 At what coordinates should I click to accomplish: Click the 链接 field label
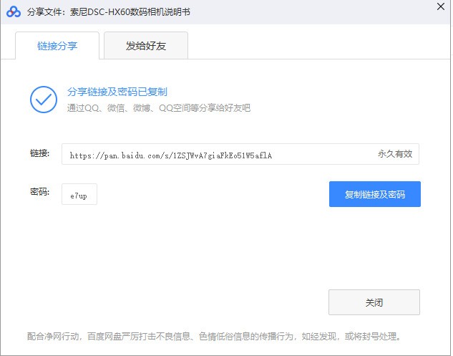(x=39, y=154)
